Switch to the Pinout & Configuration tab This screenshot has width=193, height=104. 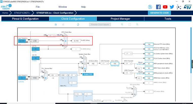(25, 19)
